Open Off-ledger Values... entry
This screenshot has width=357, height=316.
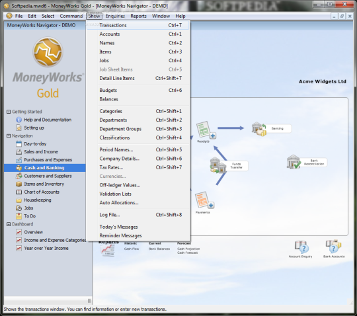click(x=138, y=185)
